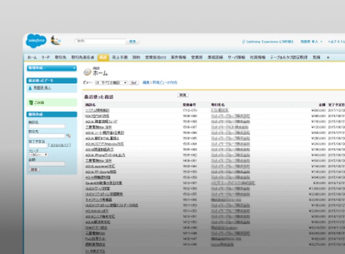This screenshot has width=345, height=254.
Task: Open the 社員情報 tab
Action: click(x=258, y=58)
